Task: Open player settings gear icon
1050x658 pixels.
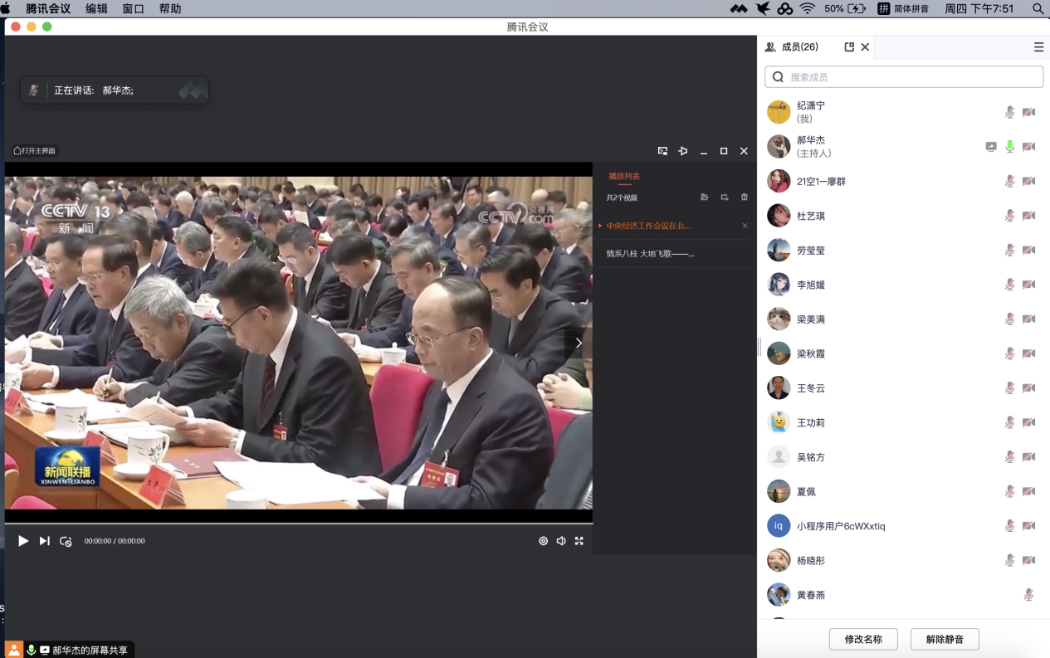Action: coord(543,541)
